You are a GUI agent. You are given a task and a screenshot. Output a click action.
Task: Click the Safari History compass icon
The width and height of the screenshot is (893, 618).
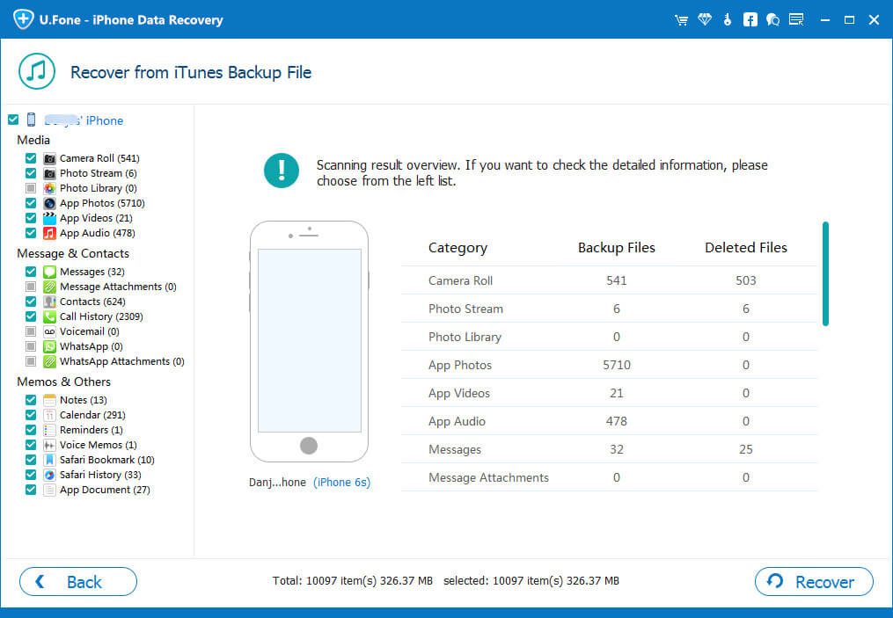coord(49,475)
